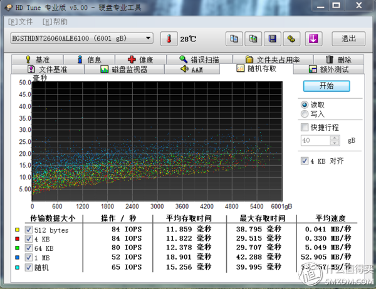Select the 写入 radio button
376x289 pixels.
click(x=305, y=114)
